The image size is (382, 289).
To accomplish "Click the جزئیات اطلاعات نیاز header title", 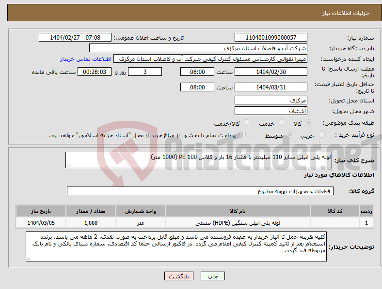I will point(346,13).
